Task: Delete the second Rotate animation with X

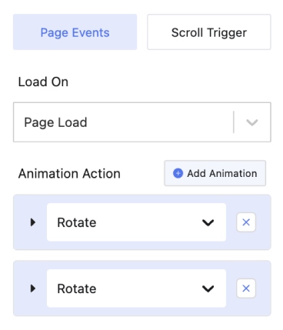Action: pos(246,288)
